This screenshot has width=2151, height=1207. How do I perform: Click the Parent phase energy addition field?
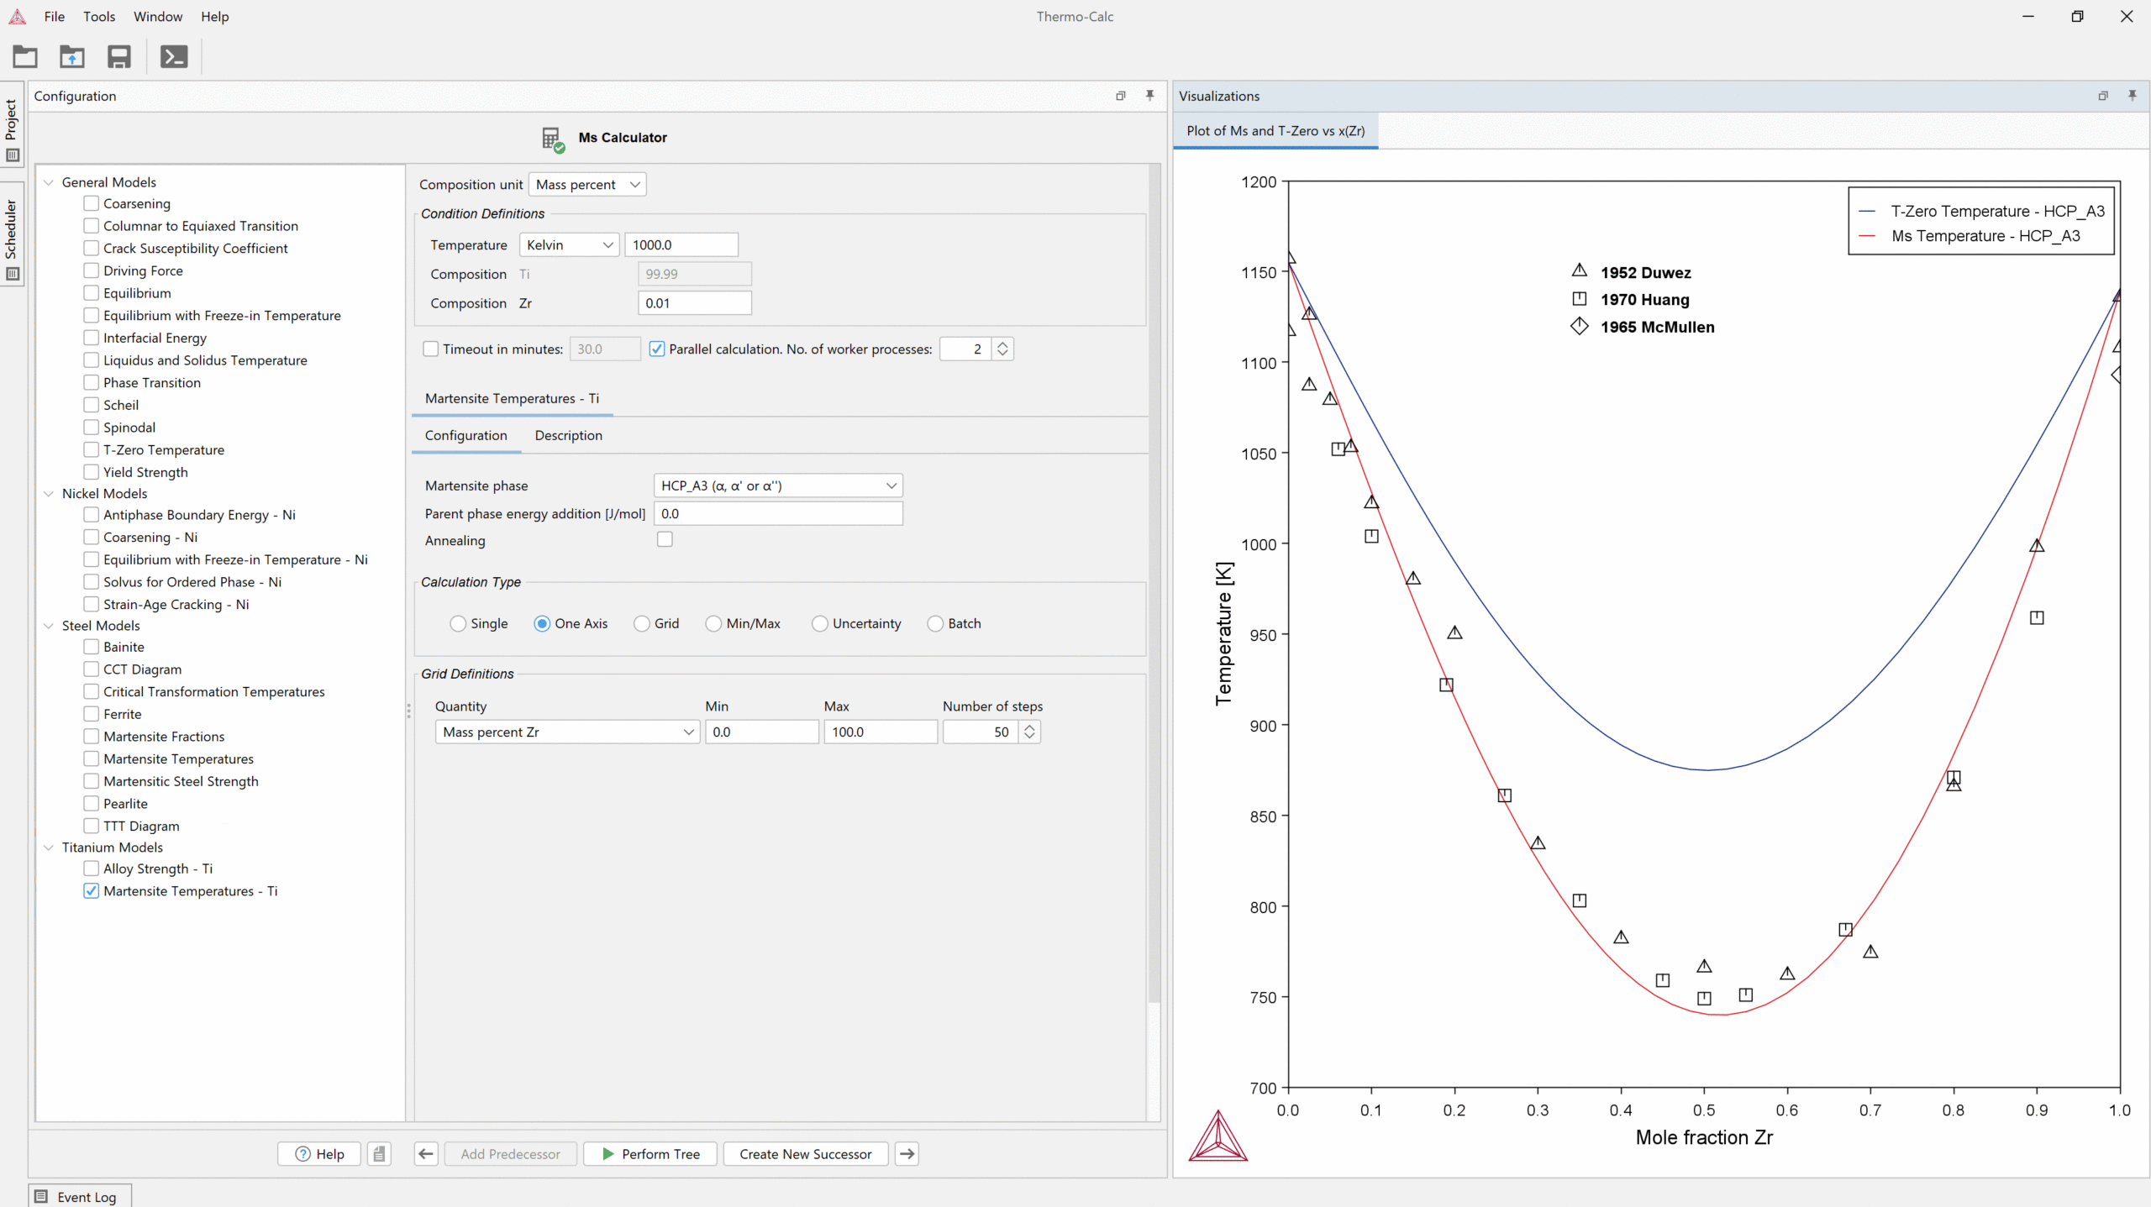point(778,513)
